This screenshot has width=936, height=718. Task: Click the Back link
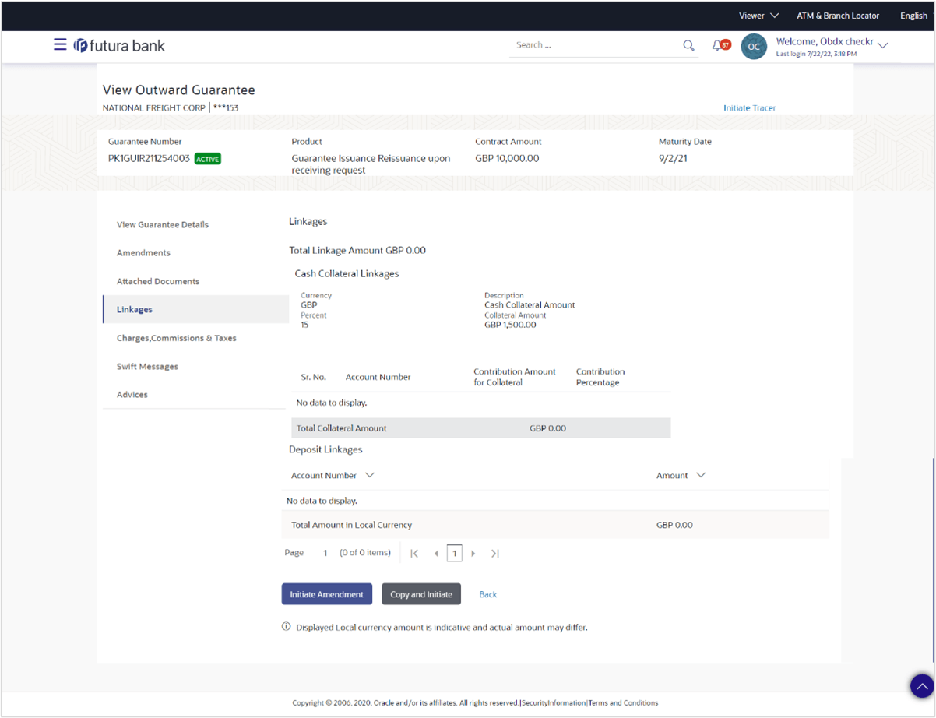[x=488, y=594]
